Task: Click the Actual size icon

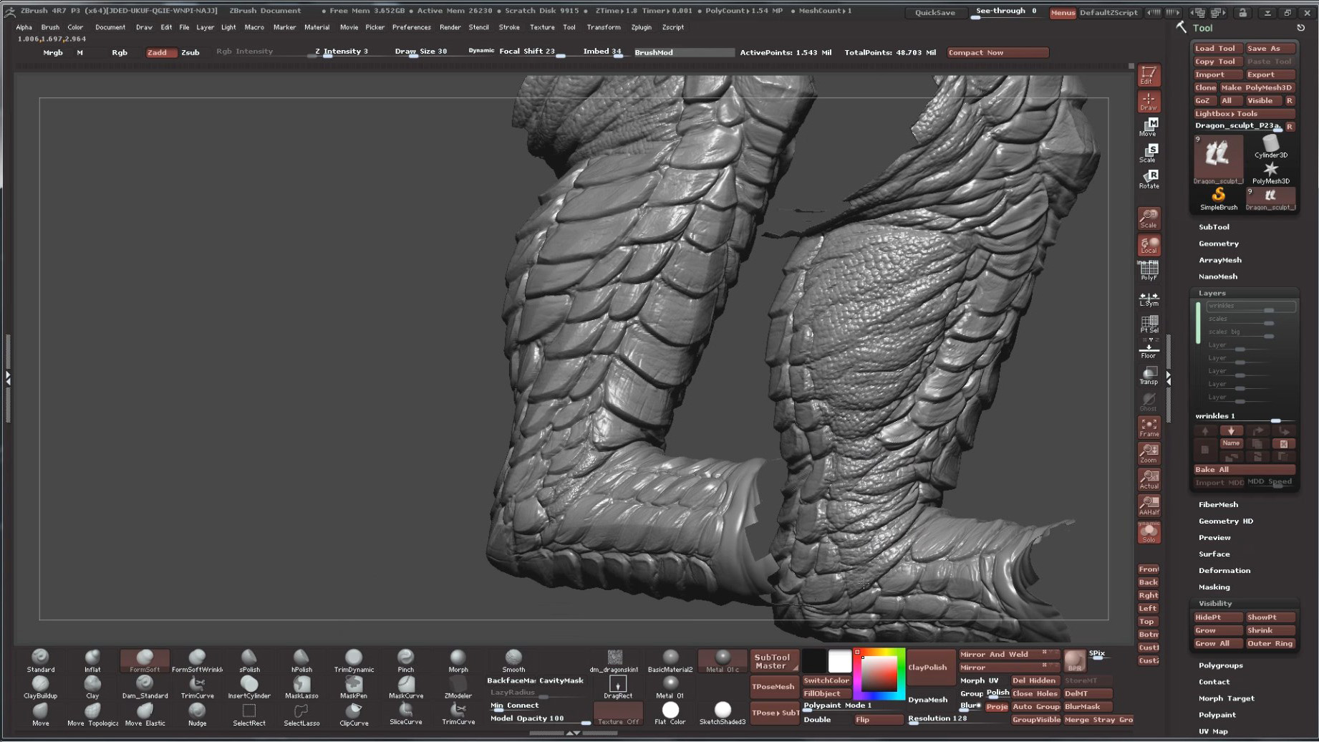Action: [x=1149, y=480]
